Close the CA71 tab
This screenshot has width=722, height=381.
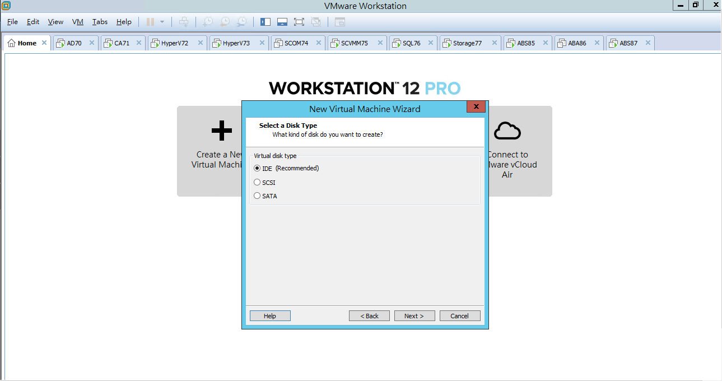139,43
